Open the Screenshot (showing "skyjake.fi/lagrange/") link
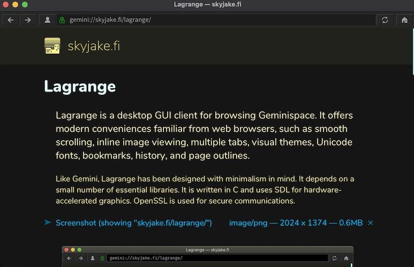 [x=133, y=223]
